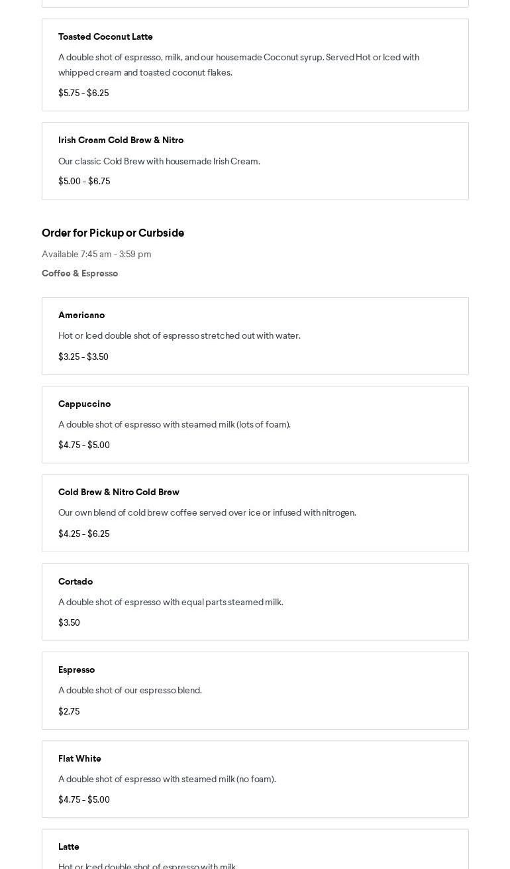Click the Order for Pickup or Curbside heading

[x=113, y=233]
